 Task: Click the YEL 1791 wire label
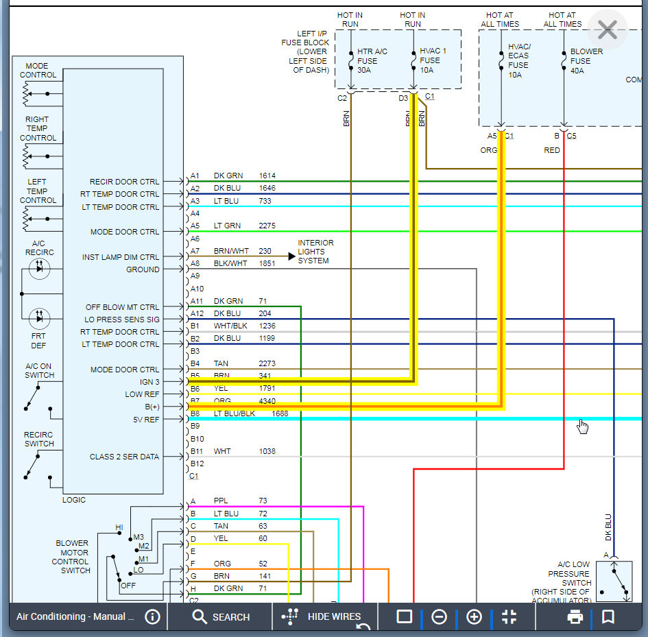coord(244,388)
